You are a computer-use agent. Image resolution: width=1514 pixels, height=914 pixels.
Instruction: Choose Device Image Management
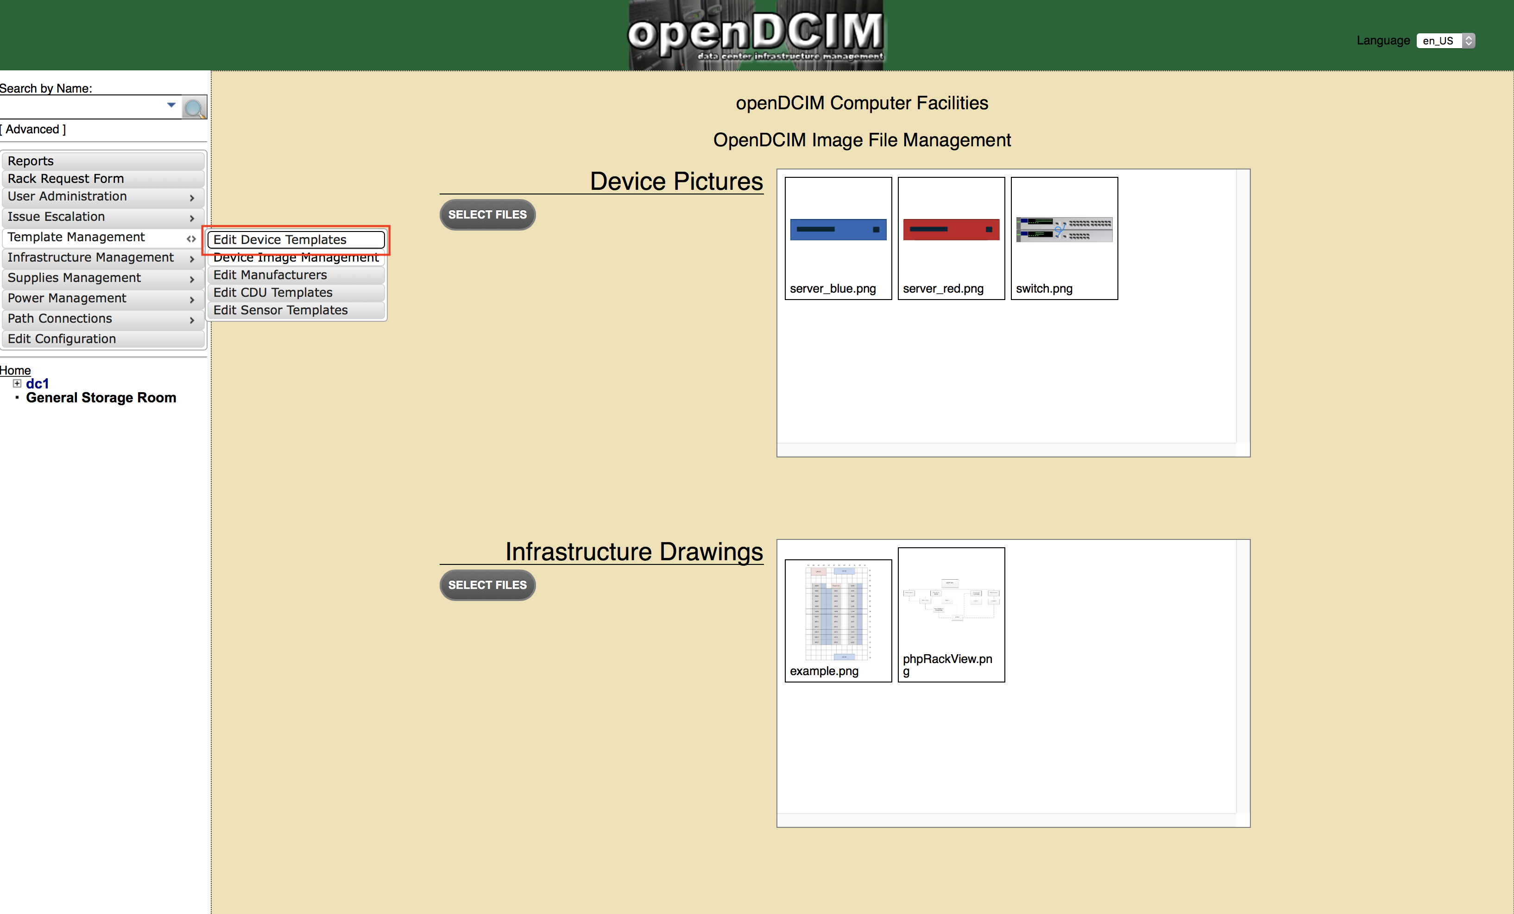coord(296,257)
